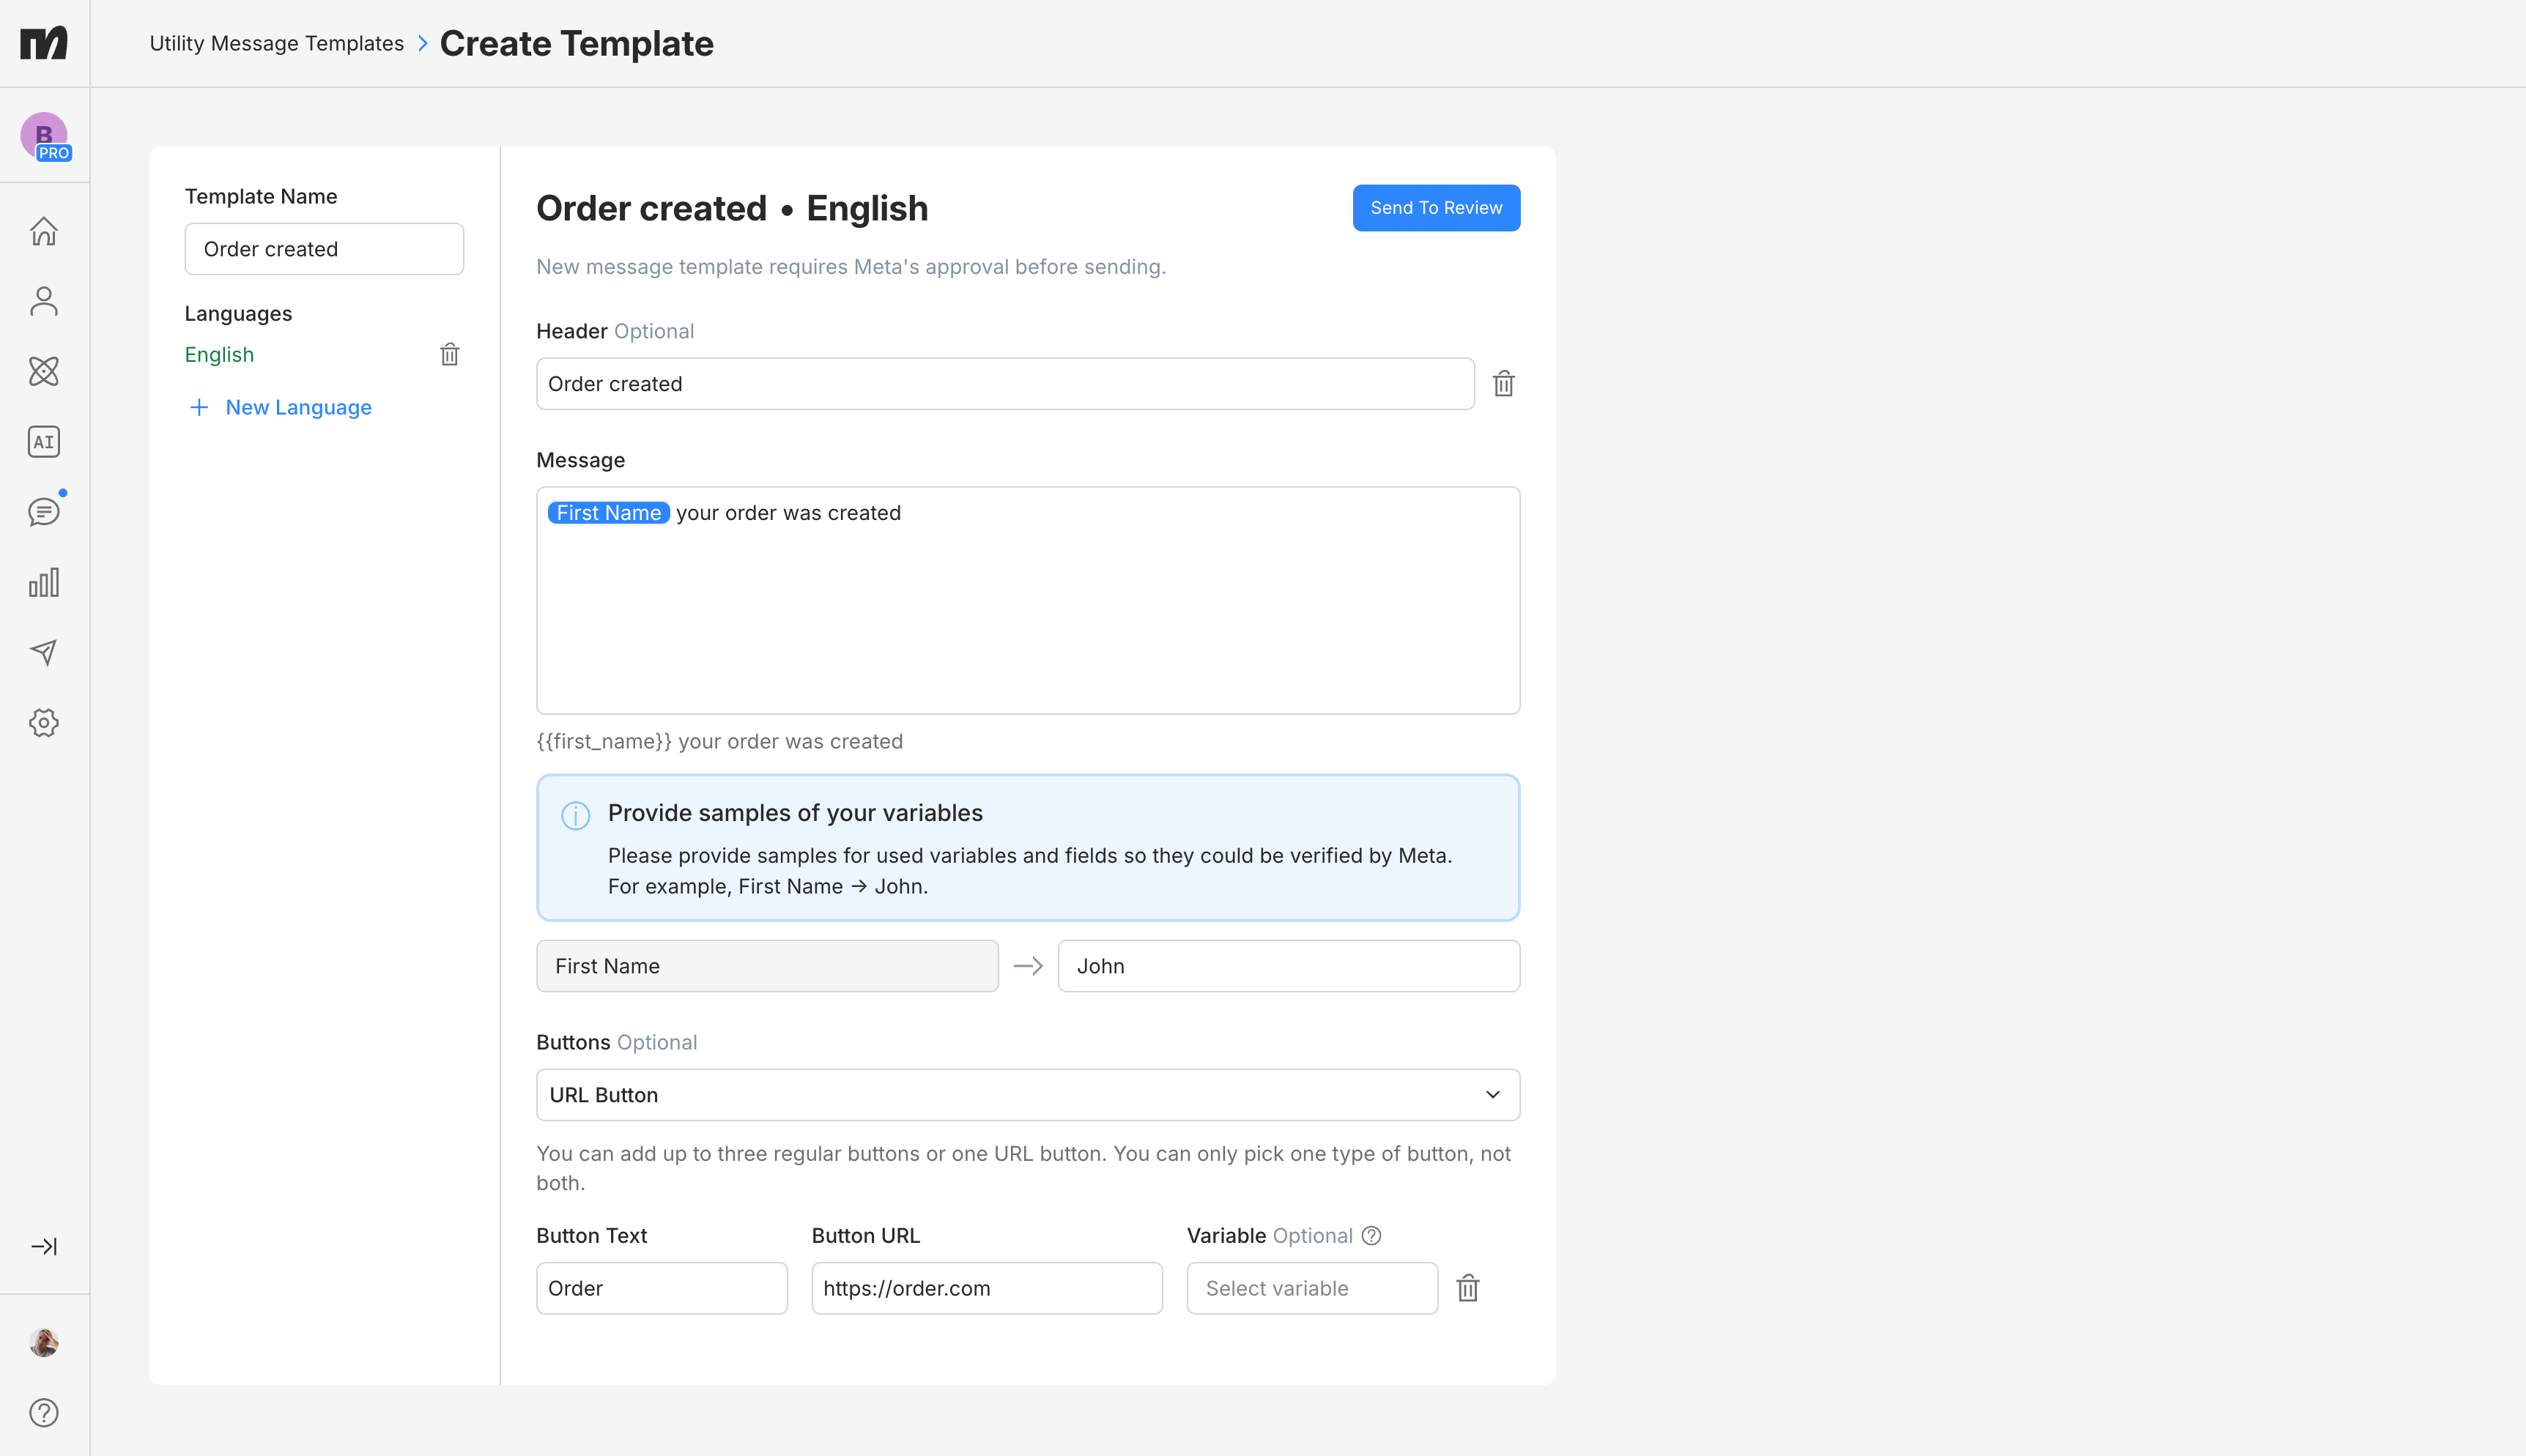Go back to Utility Message Templates

point(276,43)
